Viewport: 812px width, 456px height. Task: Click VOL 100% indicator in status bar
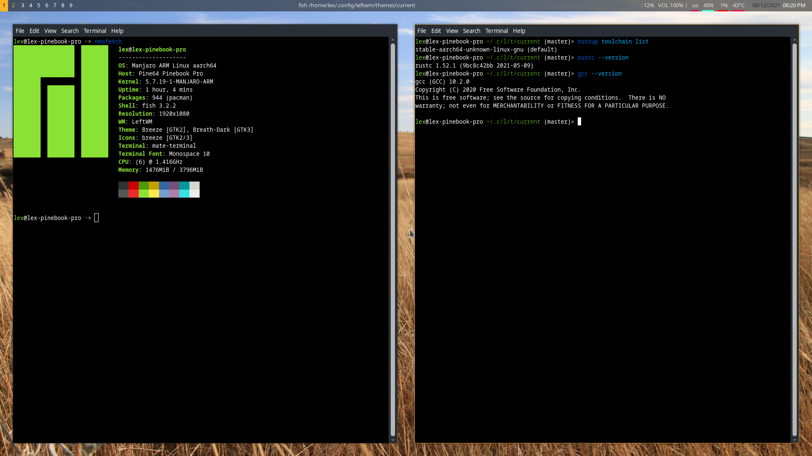tap(670, 5)
